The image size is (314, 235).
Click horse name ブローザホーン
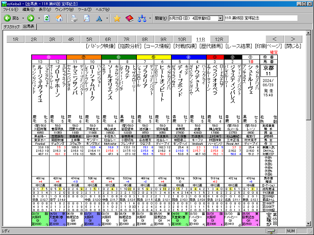point(57,81)
